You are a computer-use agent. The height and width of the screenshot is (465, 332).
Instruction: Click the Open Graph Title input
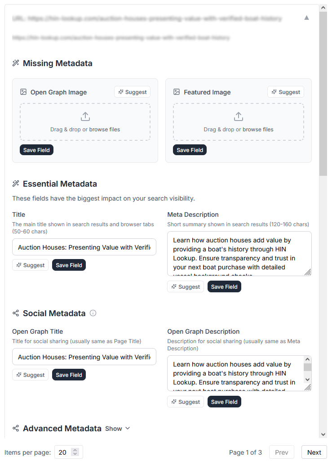click(x=84, y=357)
